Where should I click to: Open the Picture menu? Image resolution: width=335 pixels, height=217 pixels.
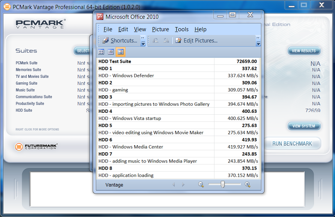pyautogui.click(x=160, y=29)
